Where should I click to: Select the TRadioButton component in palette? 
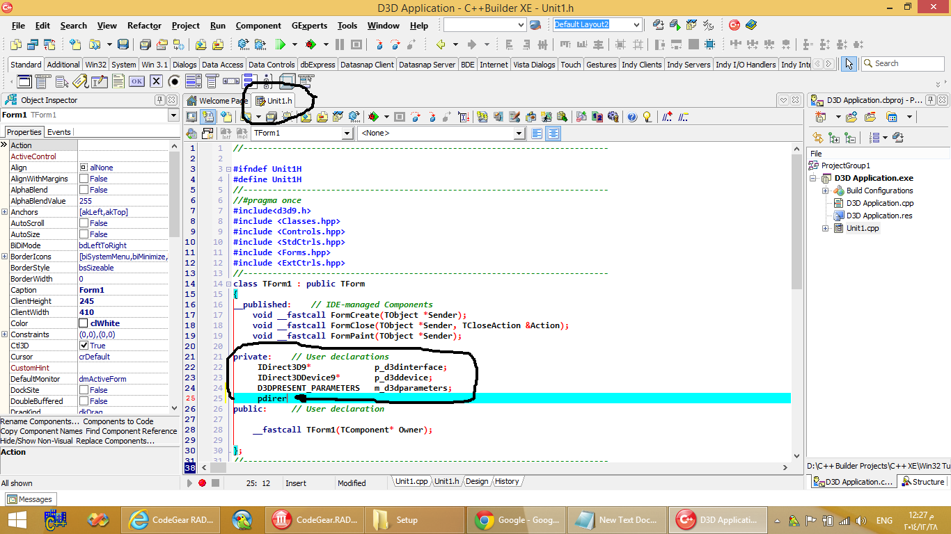click(x=174, y=81)
